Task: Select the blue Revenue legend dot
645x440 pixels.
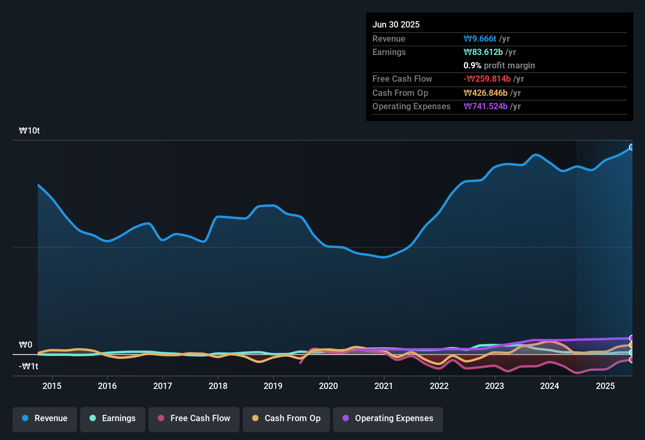Action: (25, 418)
